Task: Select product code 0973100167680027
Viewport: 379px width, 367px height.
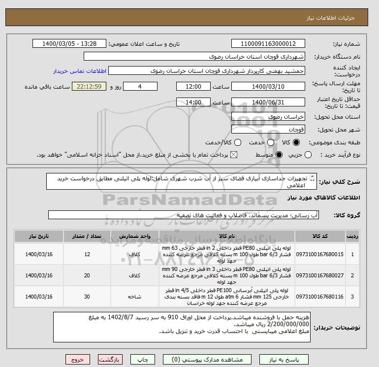Action: point(320,275)
